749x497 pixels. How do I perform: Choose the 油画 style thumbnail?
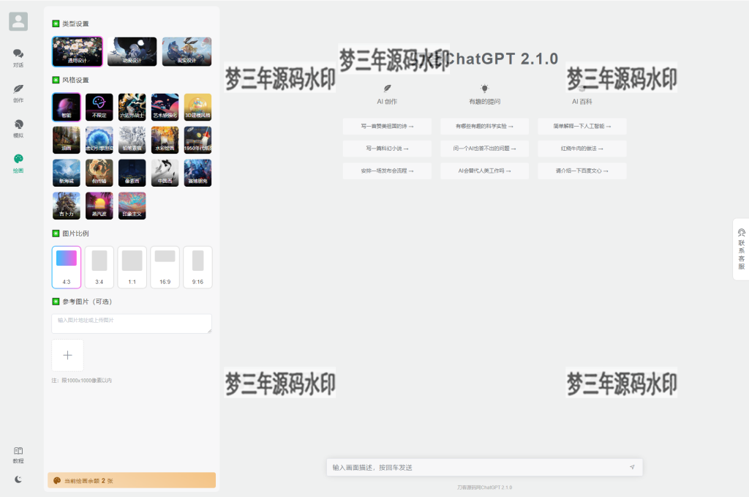pos(67,140)
